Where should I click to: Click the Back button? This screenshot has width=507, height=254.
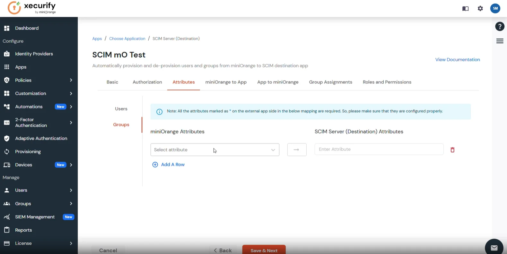pyautogui.click(x=223, y=250)
